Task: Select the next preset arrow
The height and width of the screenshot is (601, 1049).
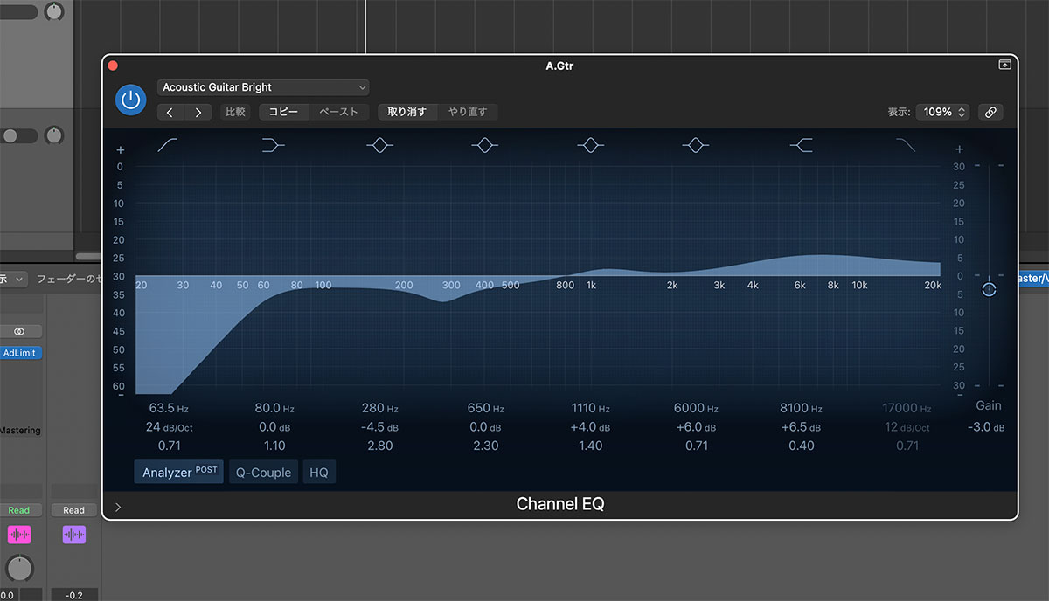Action: point(198,112)
